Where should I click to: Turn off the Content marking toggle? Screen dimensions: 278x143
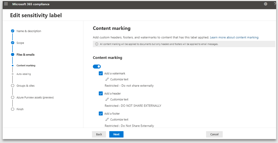[x=97, y=67]
